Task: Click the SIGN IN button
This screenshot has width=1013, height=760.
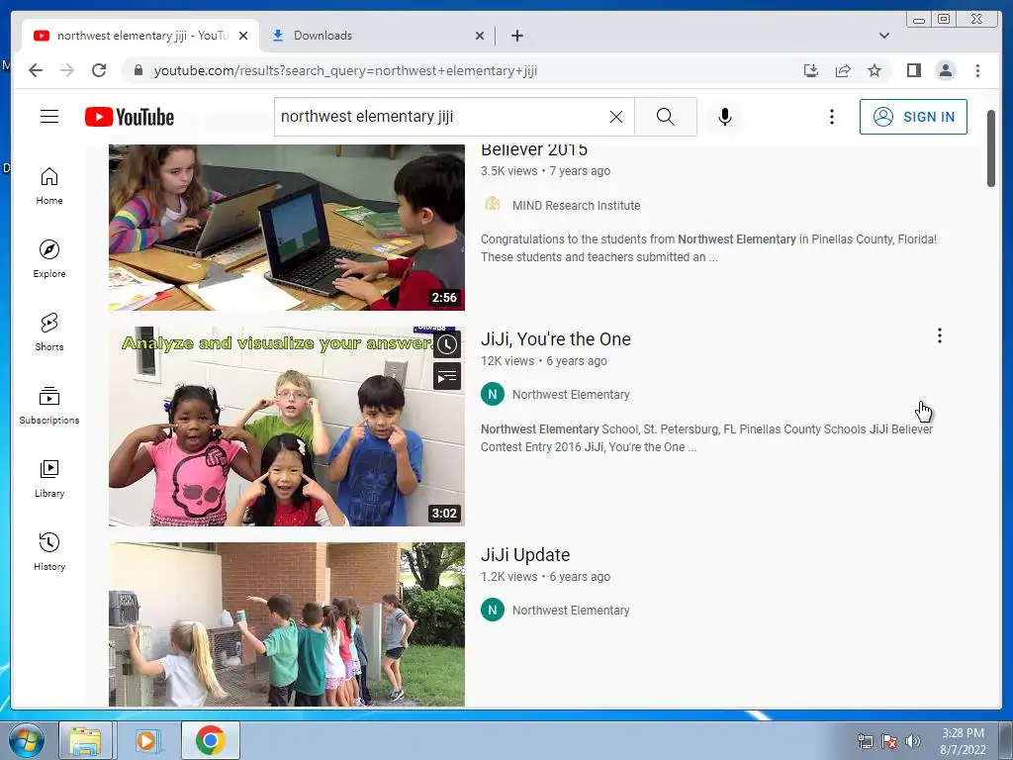Action: [913, 117]
